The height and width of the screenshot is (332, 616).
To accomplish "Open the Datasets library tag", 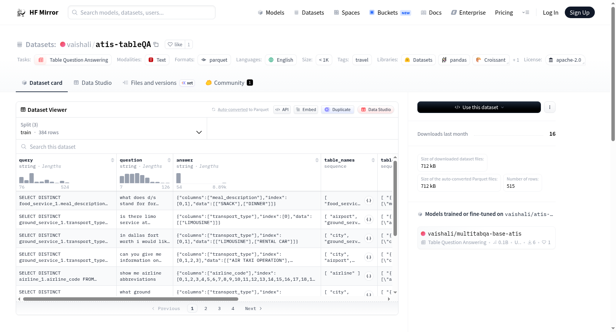I will pyautogui.click(x=418, y=60).
